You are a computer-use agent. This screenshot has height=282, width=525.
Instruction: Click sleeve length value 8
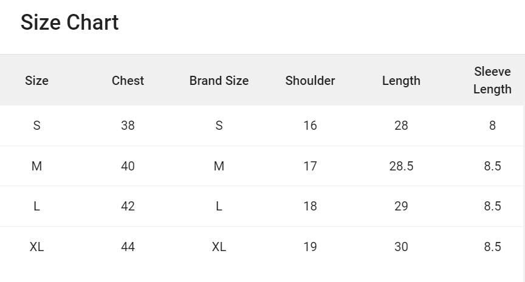[492, 126]
